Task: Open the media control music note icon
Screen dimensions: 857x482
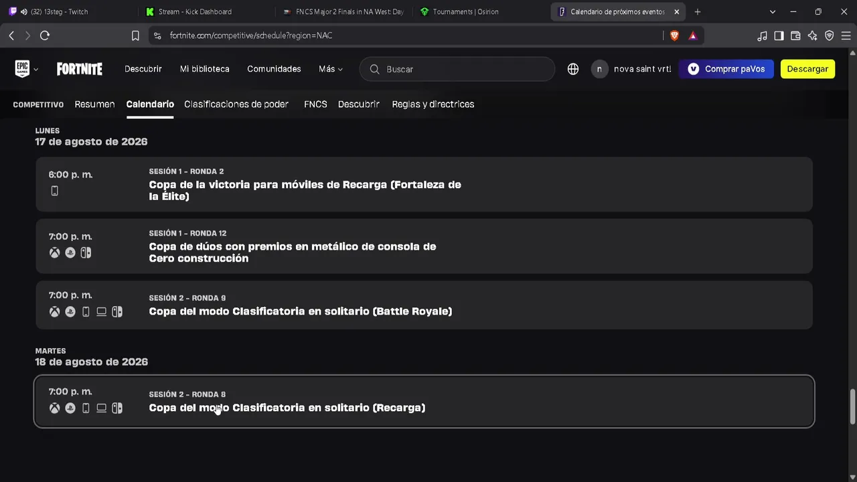Action: [x=762, y=35]
